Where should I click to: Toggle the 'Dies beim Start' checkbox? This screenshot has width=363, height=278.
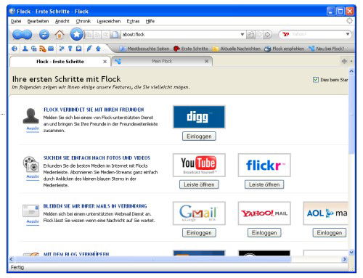316,80
